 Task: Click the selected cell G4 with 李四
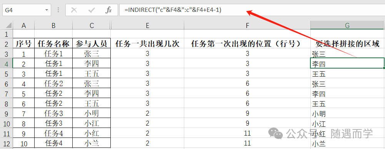click(x=347, y=64)
